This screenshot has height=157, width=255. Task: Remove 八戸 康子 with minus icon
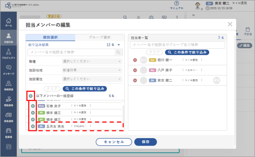135,70
